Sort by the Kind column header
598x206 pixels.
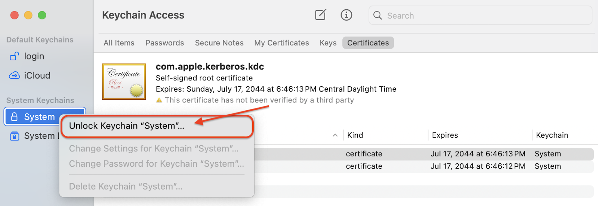[355, 135]
